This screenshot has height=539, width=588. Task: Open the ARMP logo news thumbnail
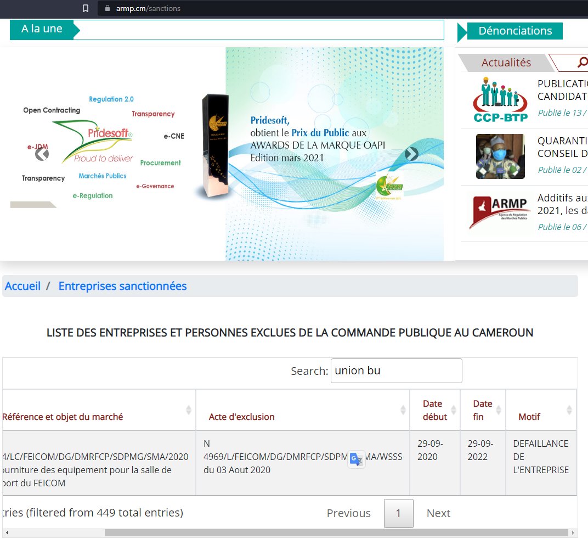tap(500, 212)
